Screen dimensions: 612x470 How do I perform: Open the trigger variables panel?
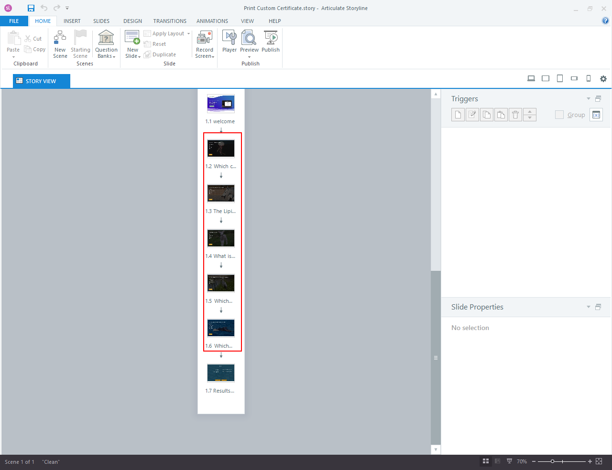tap(596, 115)
